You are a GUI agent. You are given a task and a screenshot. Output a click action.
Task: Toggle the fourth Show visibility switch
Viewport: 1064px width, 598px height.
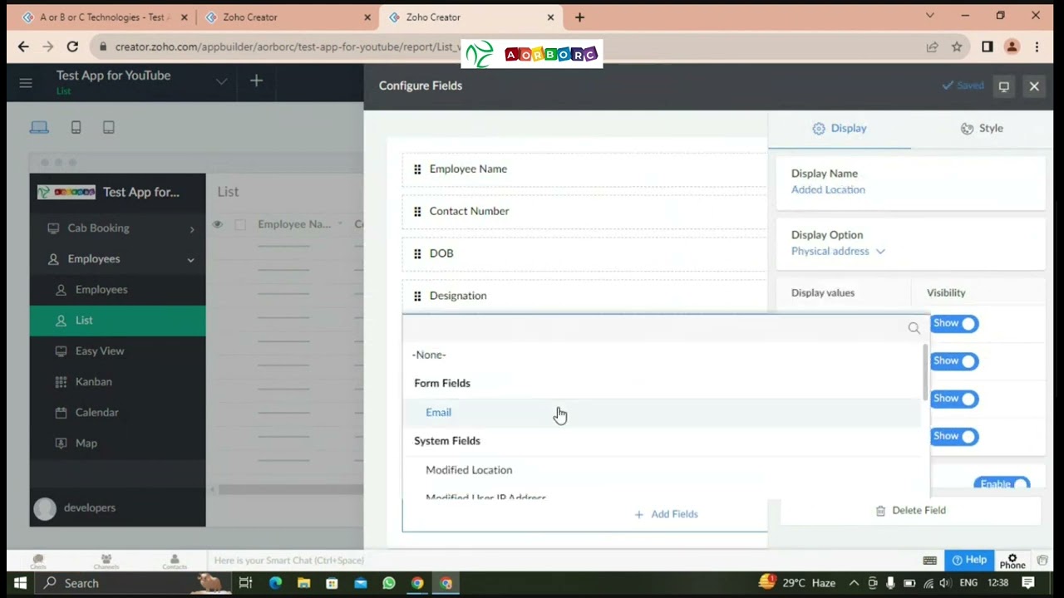[x=954, y=436]
